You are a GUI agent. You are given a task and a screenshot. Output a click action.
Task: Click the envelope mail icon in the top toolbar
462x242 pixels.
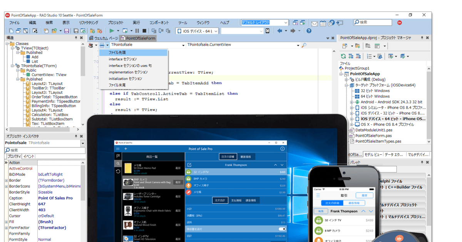pyautogui.click(x=315, y=23)
